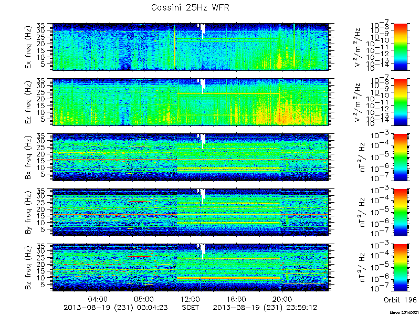Image resolution: width=420 pixels, height=315 pixels.
Task: Click the SCET time axis label
Action: (191, 308)
